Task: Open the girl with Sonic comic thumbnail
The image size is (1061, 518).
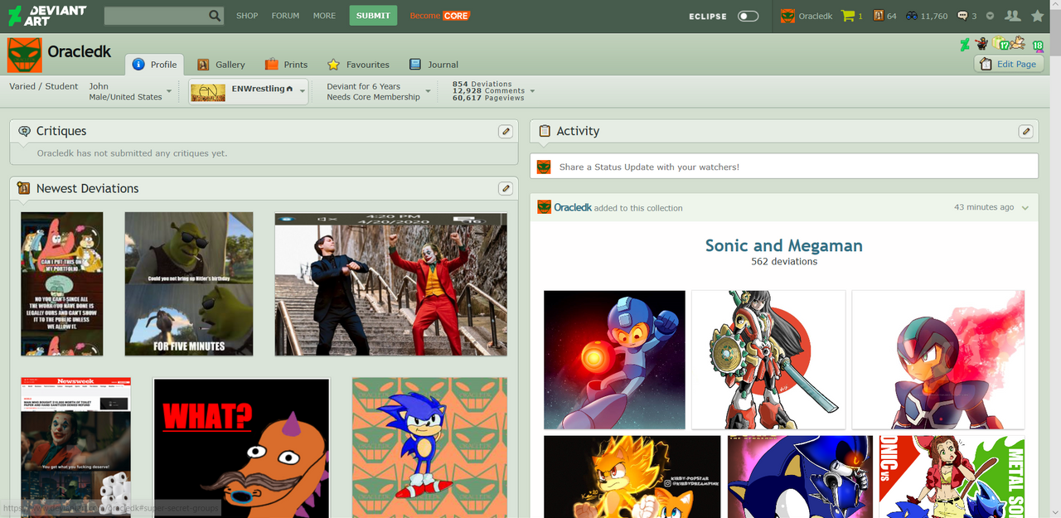Action: click(x=952, y=477)
